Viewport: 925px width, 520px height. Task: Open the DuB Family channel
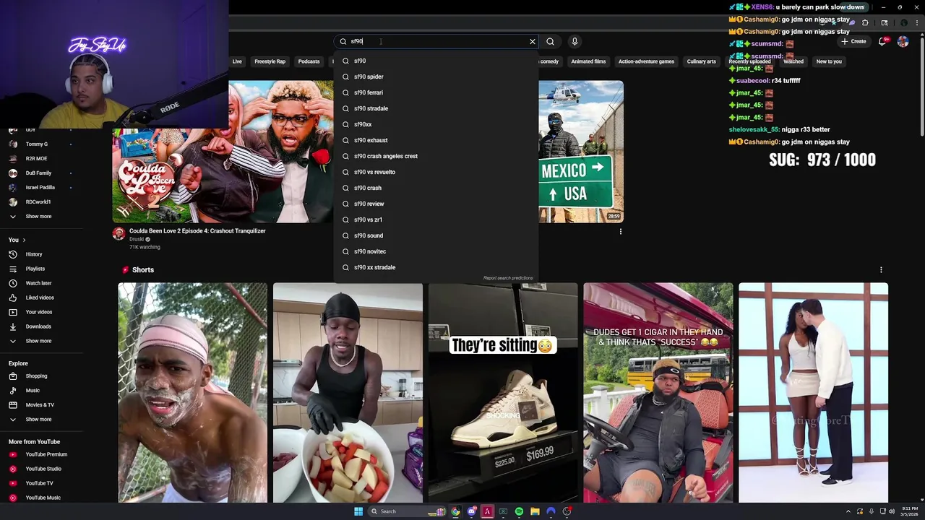point(41,173)
